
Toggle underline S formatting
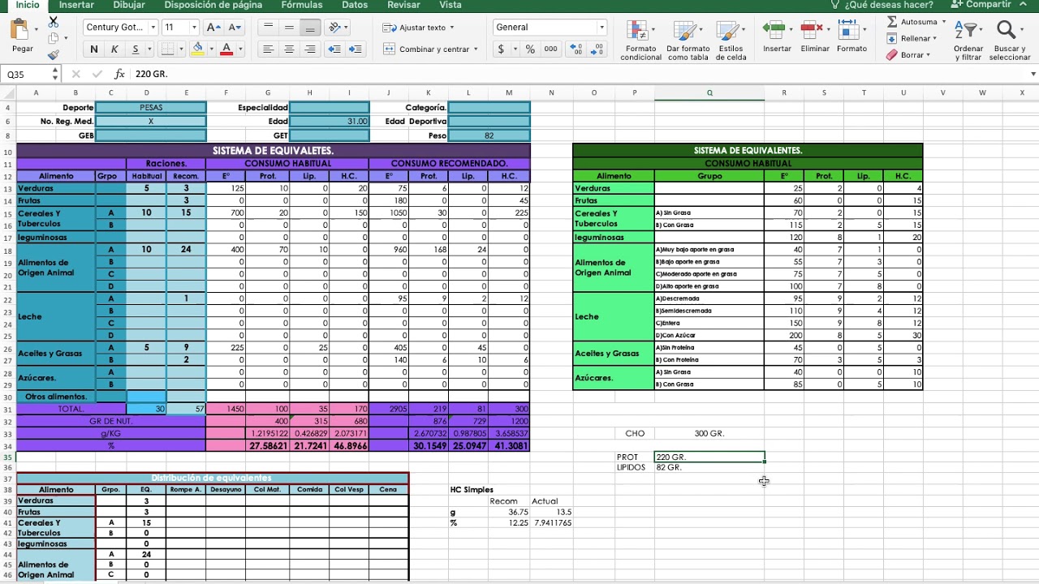pos(136,49)
